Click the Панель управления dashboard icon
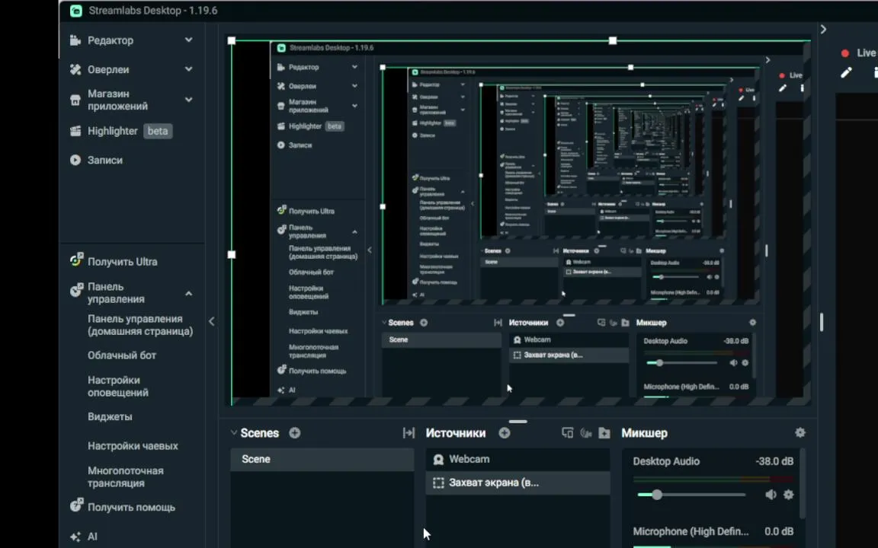The image size is (878, 548). [76, 290]
